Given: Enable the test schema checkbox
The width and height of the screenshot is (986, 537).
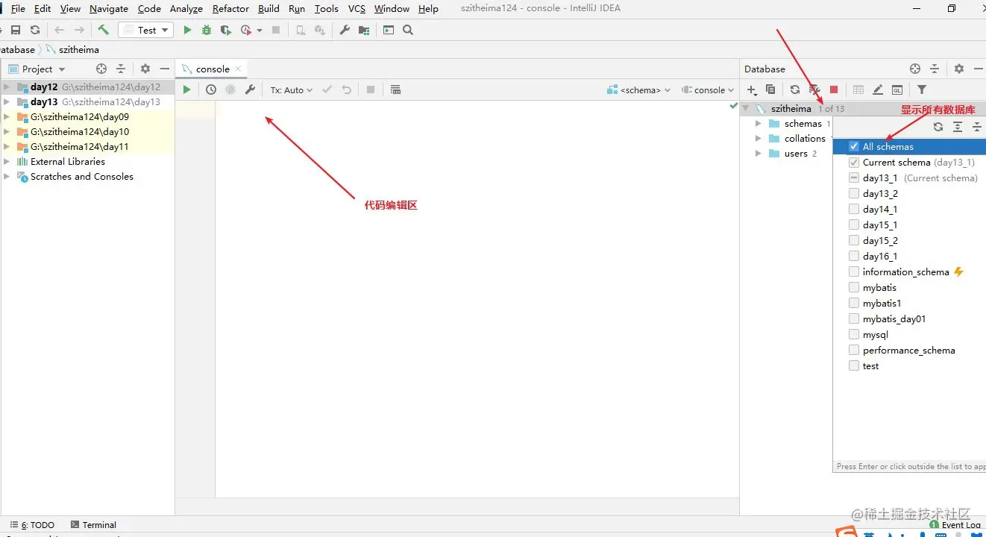Looking at the screenshot, I should pyautogui.click(x=854, y=366).
